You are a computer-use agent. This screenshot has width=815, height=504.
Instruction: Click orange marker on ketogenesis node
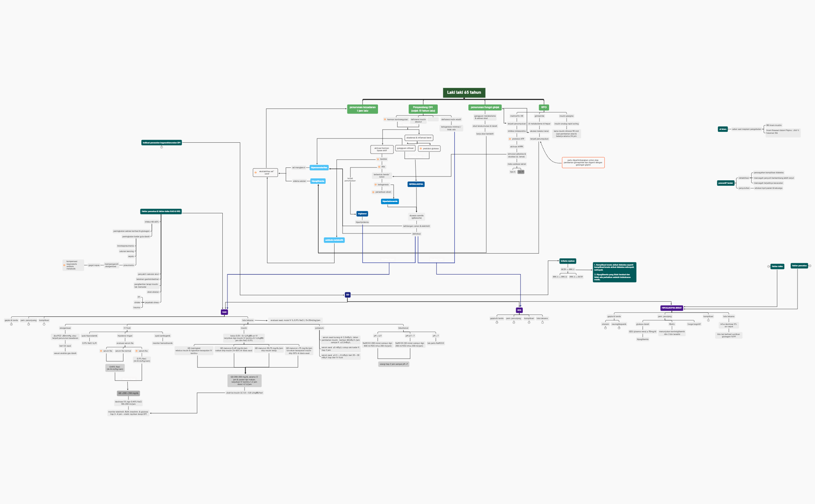[x=375, y=185]
